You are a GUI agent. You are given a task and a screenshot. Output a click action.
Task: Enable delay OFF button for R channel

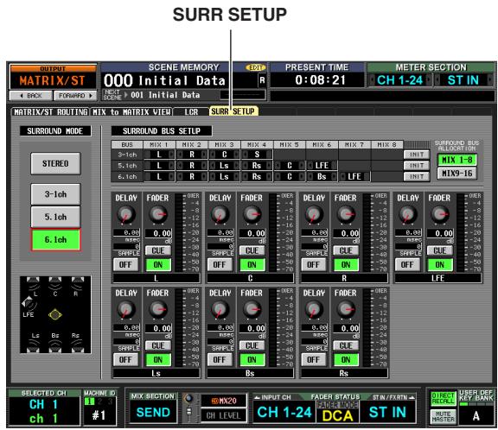(x=313, y=265)
